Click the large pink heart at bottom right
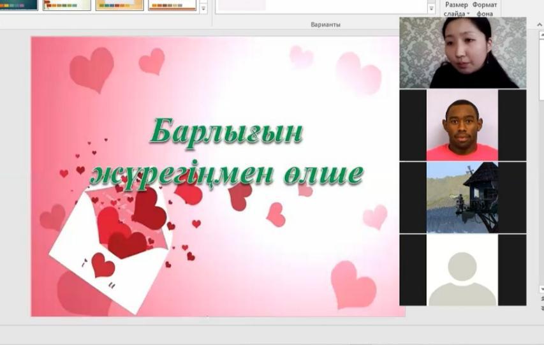Image resolution: width=544 pixels, height=345 pixels. coord(353,285)
